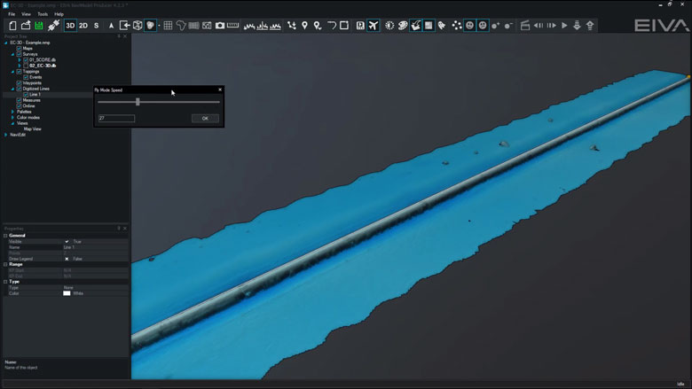
Task: Toggle the airplane fly mode icon
Action: [x=373, y=26]
